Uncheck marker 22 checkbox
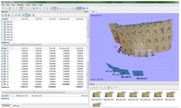Screen dimensions: 181x108 pyautogui.click(x=2, y=61)
